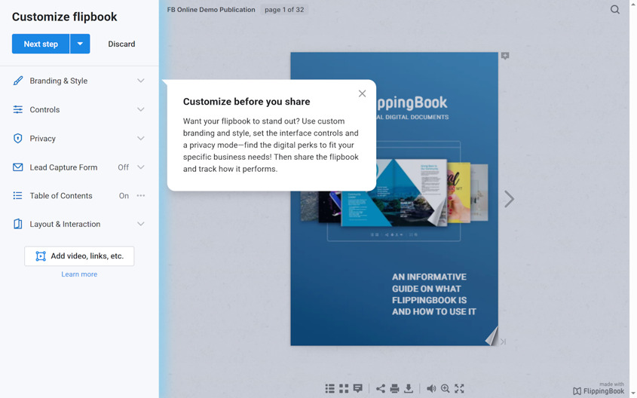Open the Learn more link

pyautogui.click(x=79, y=274)
